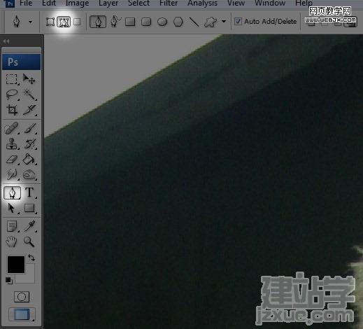Select the Slice tool
The image size is (363, 329).
pyautogui.click(x=29, y=110)
